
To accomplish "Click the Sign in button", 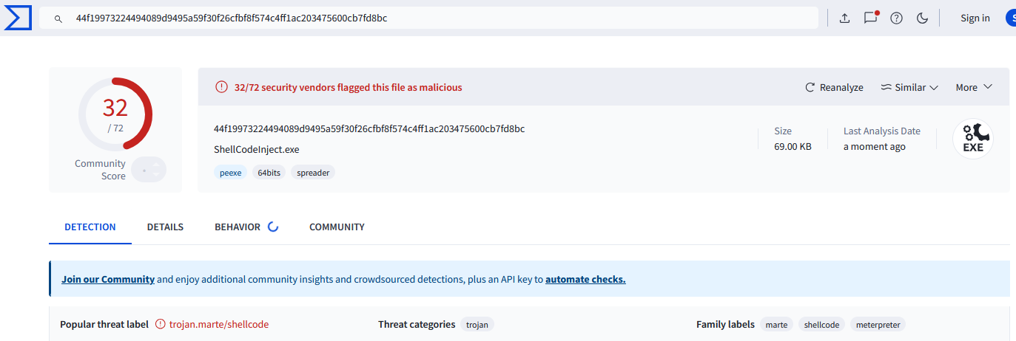I will pyautogui.click(x=975, y=18).
